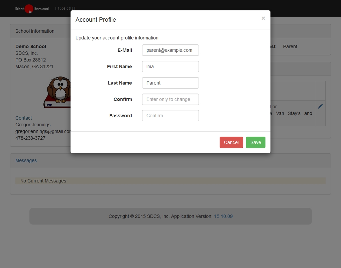Click the E-Mail field label
The image size is (341, 268).
coord(125,50)
